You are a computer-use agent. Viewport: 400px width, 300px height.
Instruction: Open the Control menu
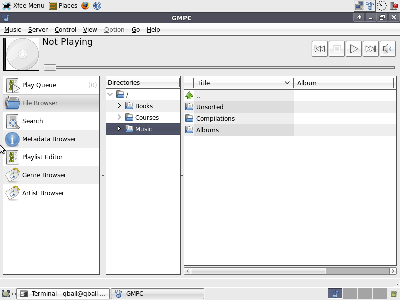click(x=65, y=30)
